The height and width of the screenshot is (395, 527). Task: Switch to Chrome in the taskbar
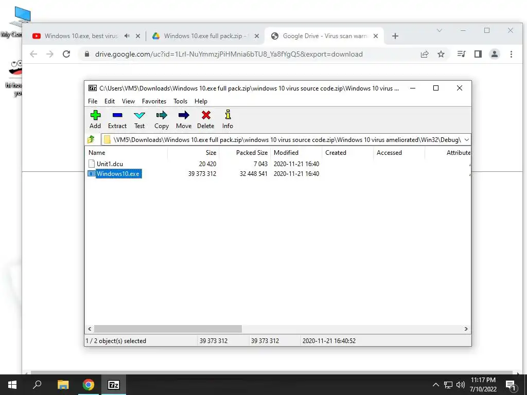(89, 385)
